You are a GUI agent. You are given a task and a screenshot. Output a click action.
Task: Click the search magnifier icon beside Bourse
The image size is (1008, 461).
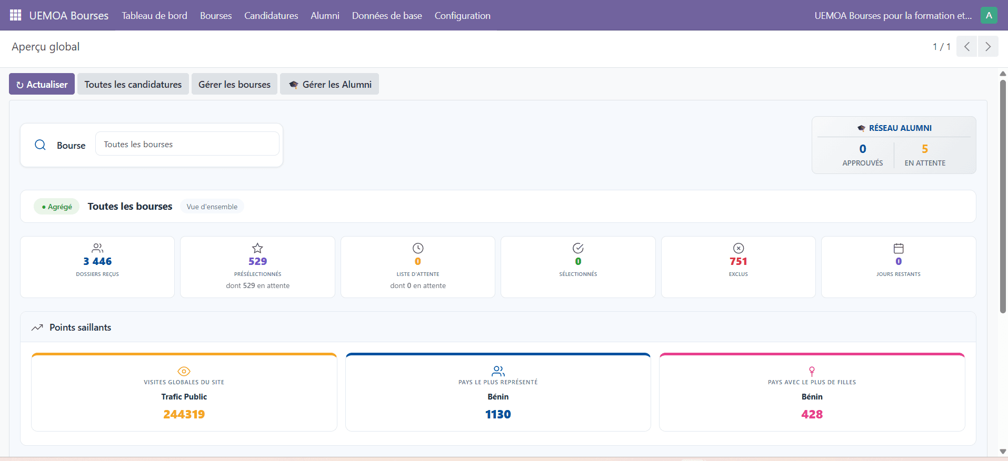pos(40,145)
